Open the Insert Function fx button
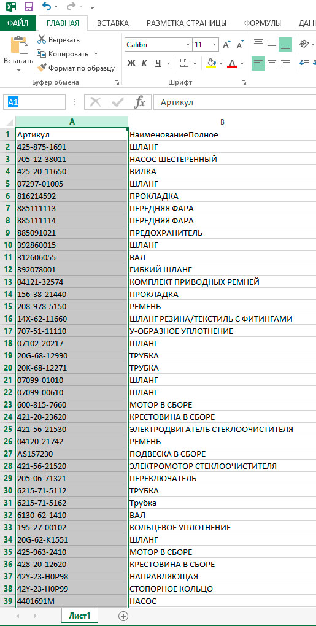Screen dimensions: 316x626 click(x=139, y=102)
